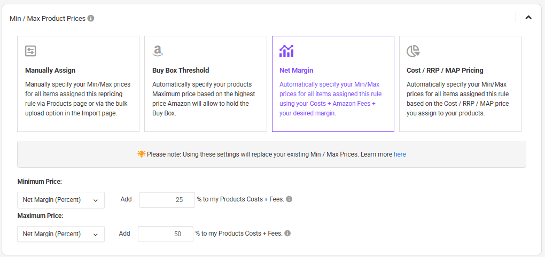Click info icon next to Minimum Price fees text
The width and height of the screenshot is (545, 257).
click(289, 199)
